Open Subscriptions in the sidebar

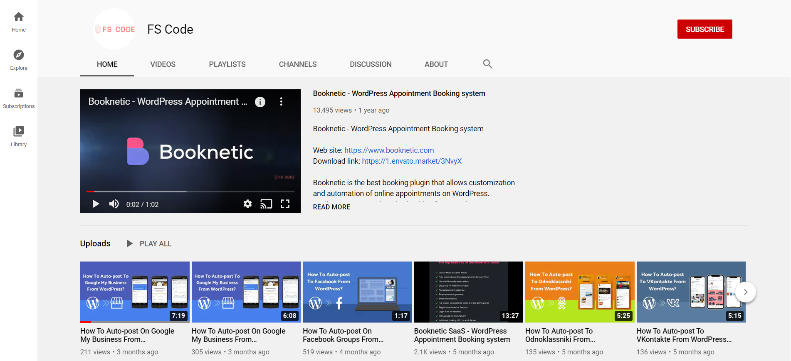(x=19, y=98)
